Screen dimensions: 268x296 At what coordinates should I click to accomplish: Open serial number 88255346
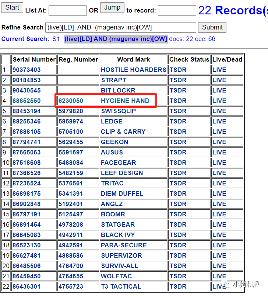point(27,121)
